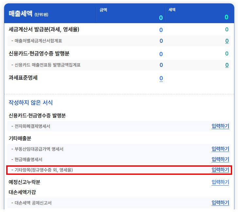Click 금액 value 0 of 매출처별세금계산서합계표 row
238x212 pixels.
161,41
